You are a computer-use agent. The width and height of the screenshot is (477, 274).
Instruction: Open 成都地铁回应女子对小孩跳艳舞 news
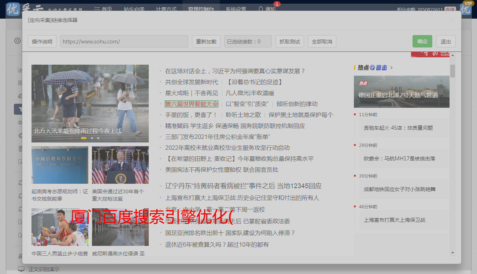399,189
